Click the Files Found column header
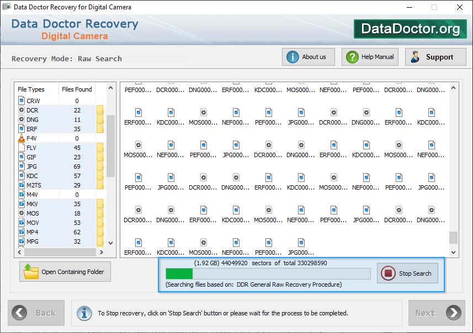The height and width of the screenshot is (333, 473). coord(77,89)
